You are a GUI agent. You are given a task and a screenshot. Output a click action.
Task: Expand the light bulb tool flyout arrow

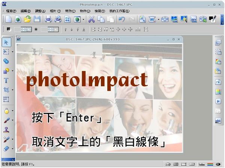[x=13, y=111]
